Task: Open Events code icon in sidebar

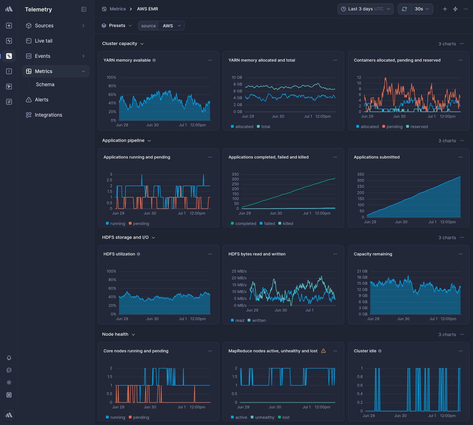Action: click(29, 56)
